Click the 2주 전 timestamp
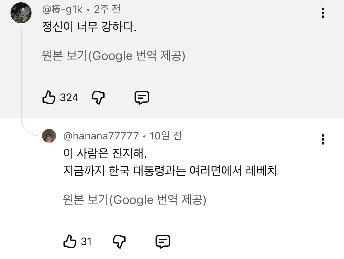This screenshot has width=344, height=259. pos(107,10)
